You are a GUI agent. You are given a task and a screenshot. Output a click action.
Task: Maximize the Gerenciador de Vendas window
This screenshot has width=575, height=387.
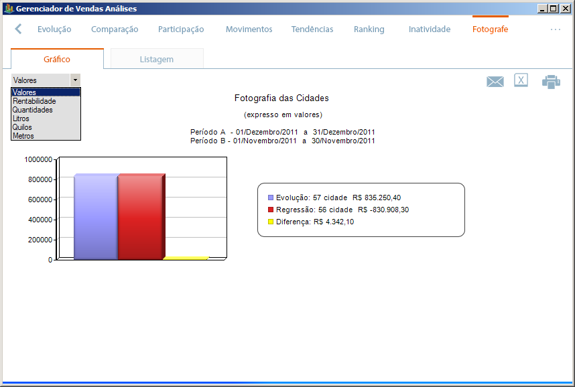click(553, 9)
